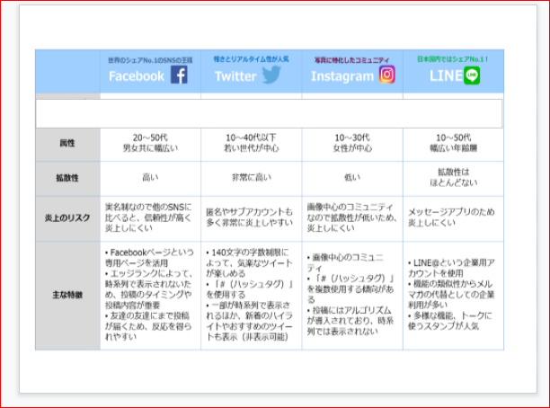Click Twitter 拡散性 cell 非常に高い
The height and width of the screenshot is (408, 550).
tap(252, 179)
